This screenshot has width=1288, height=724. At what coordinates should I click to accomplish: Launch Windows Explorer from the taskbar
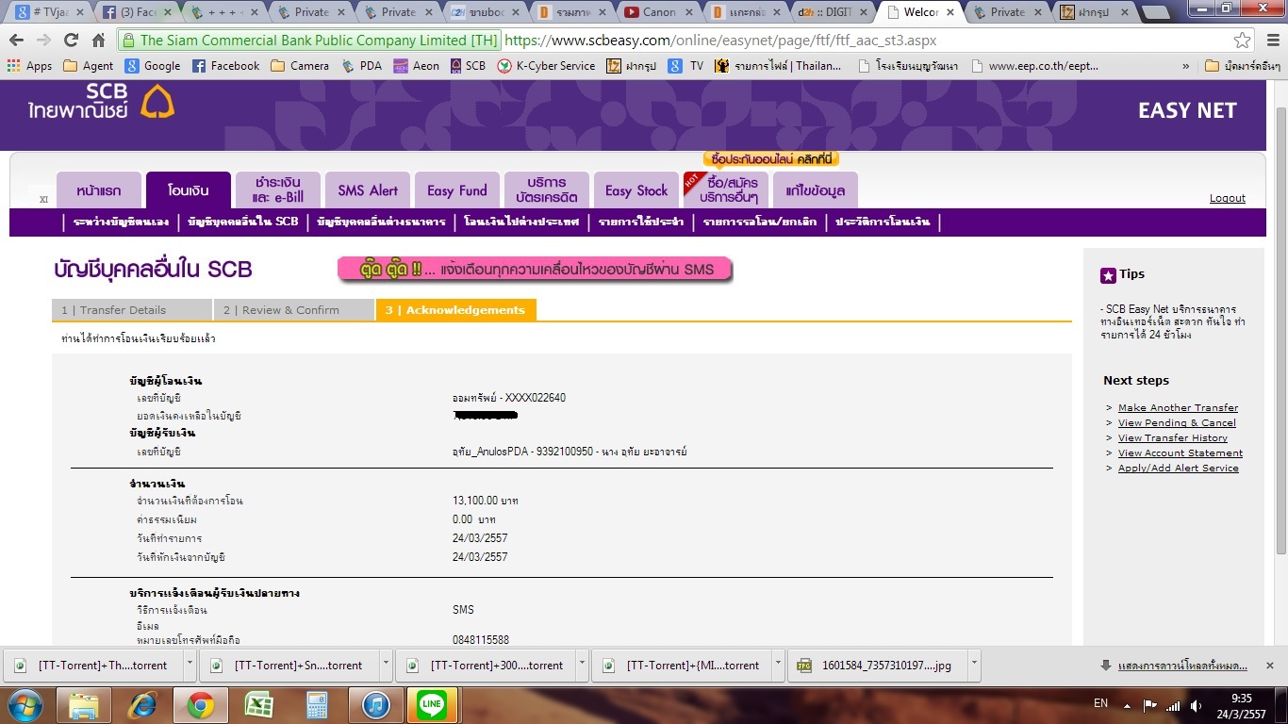[x=84, y=704]
